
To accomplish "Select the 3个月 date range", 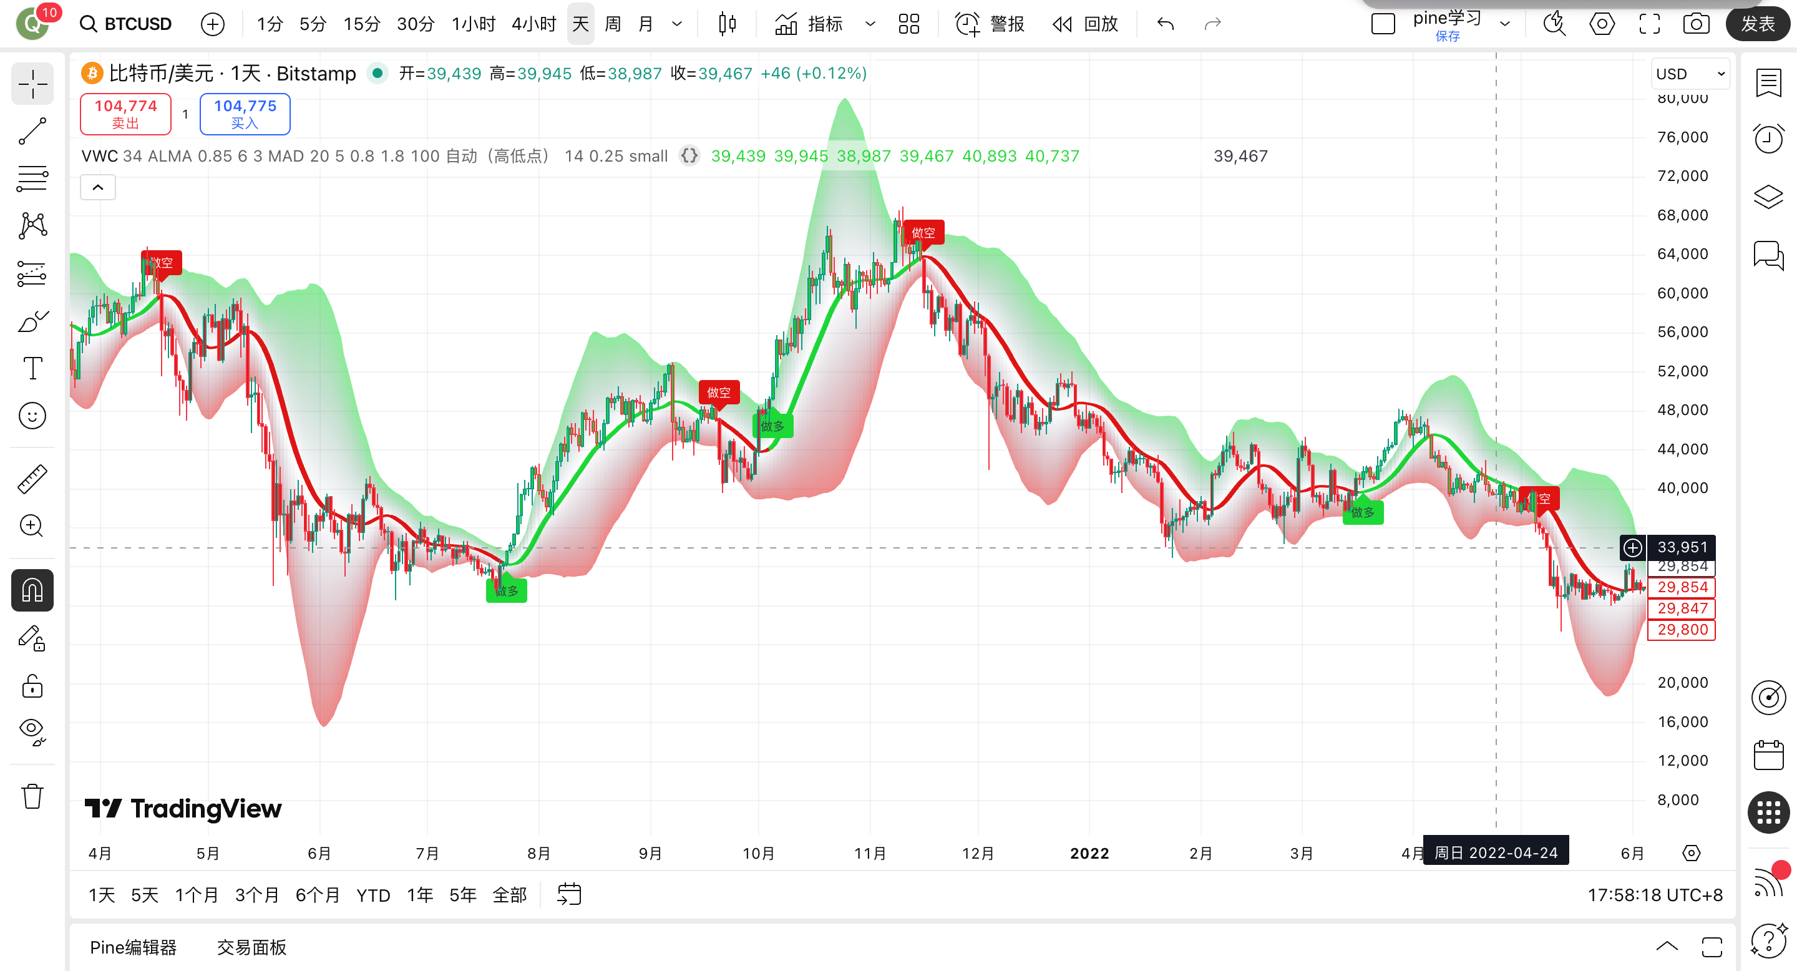I will [x=256, y=895].
